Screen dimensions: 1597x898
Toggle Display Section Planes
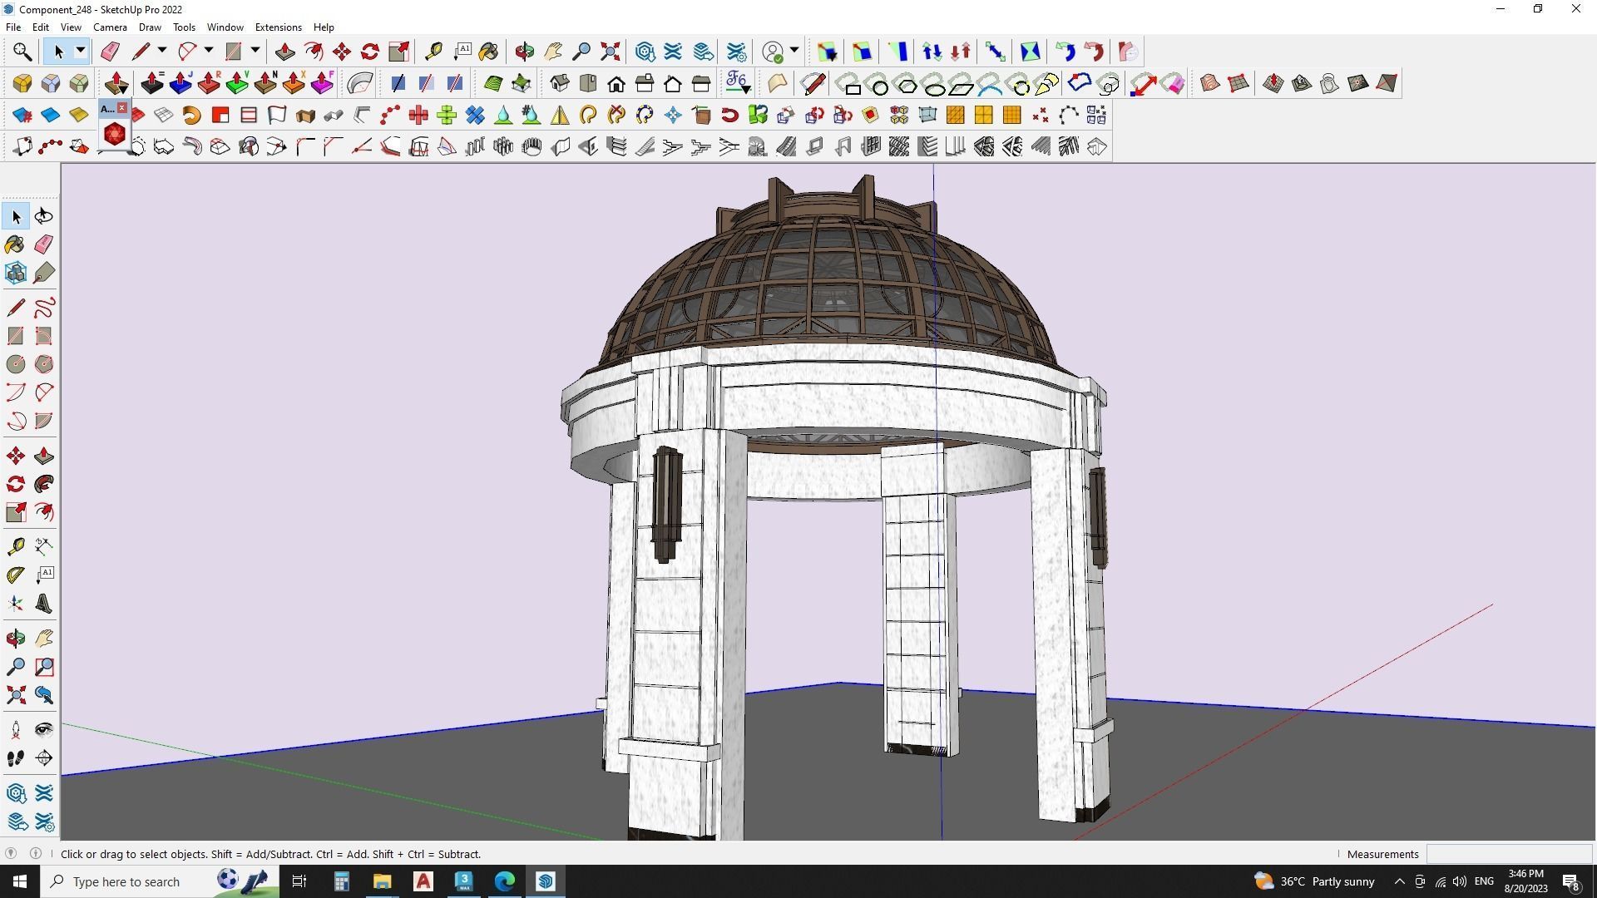pyautogui.click(x=398, y=83)
